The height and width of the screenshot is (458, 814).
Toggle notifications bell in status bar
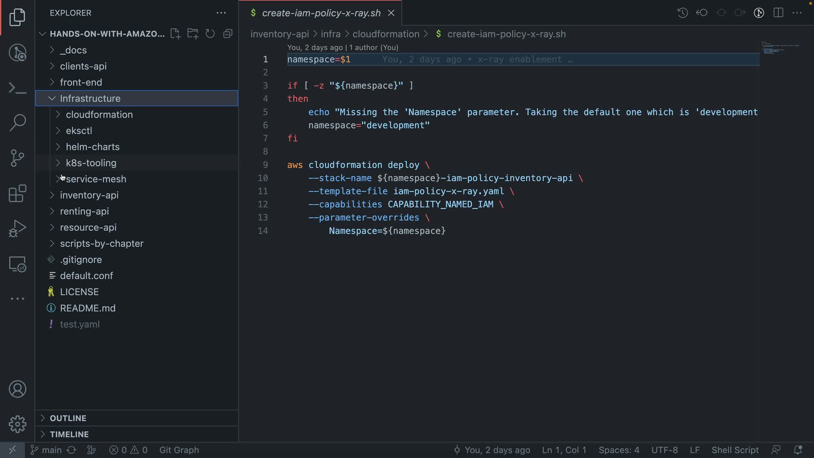(798, 450)
